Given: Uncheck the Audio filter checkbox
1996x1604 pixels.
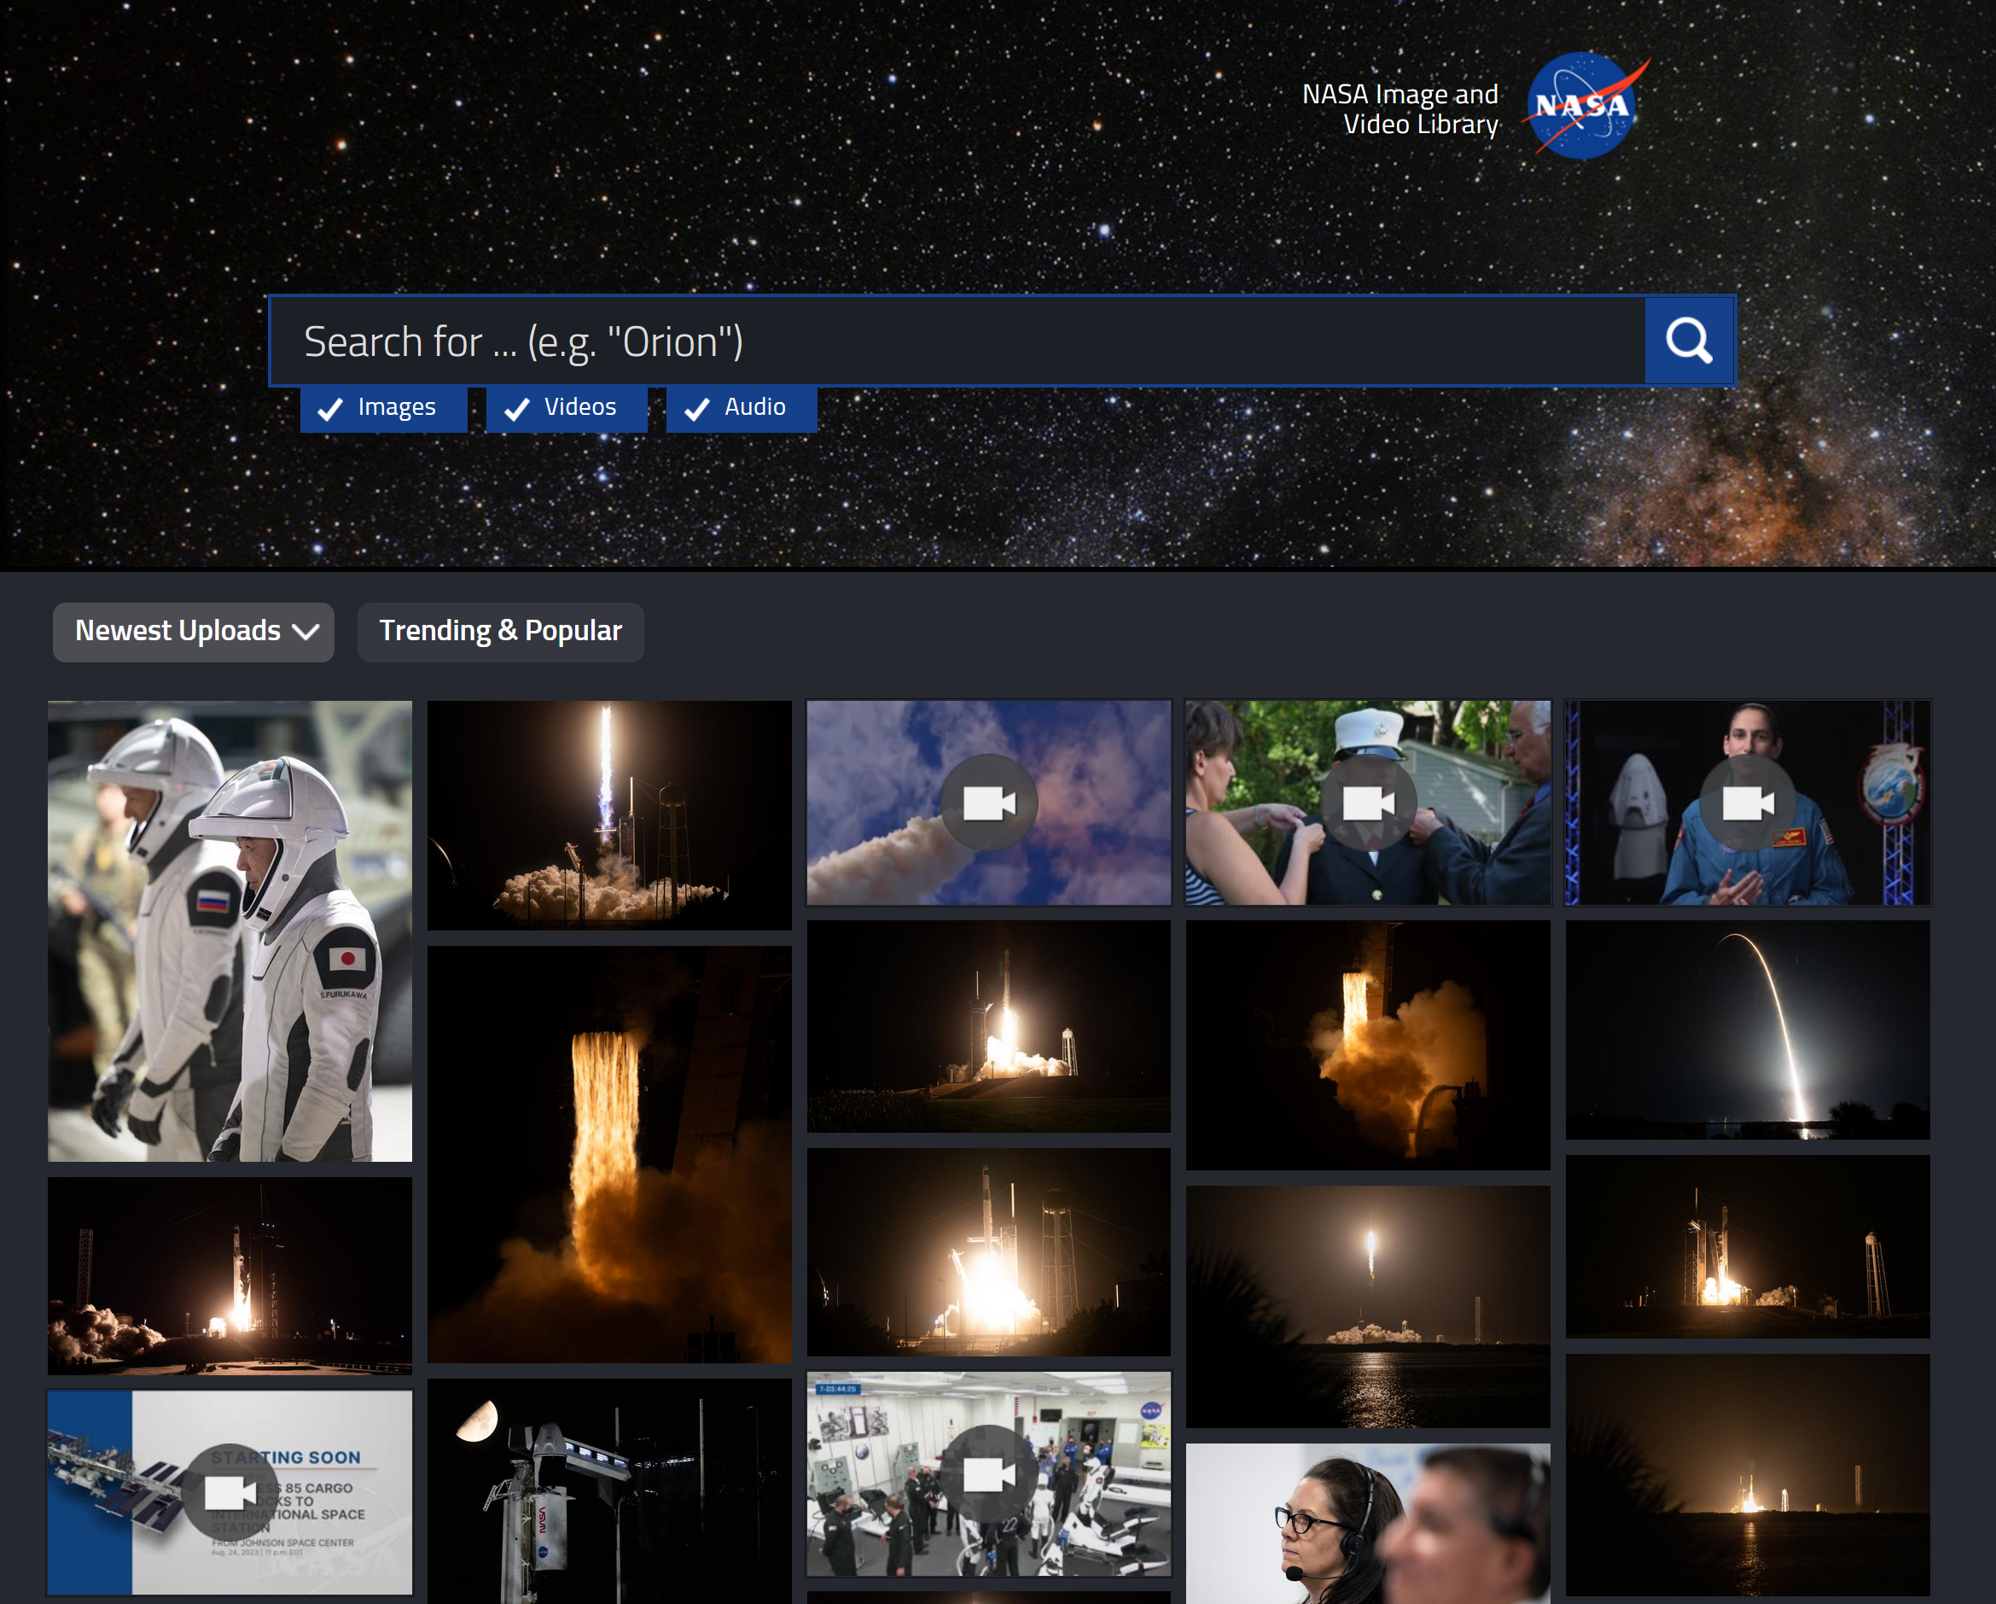Looking at the screenshot, I should click(x=742, y=408).
